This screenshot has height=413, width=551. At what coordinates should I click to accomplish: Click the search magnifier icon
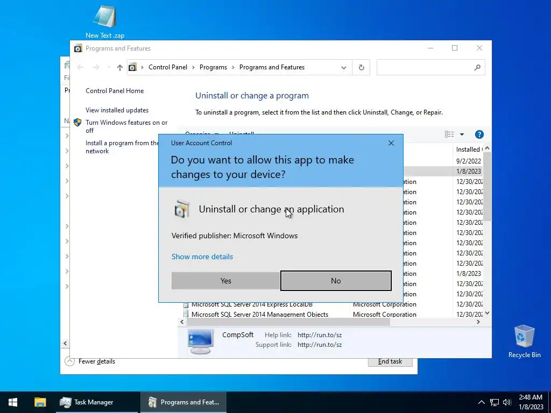click(x=477, y=67)
